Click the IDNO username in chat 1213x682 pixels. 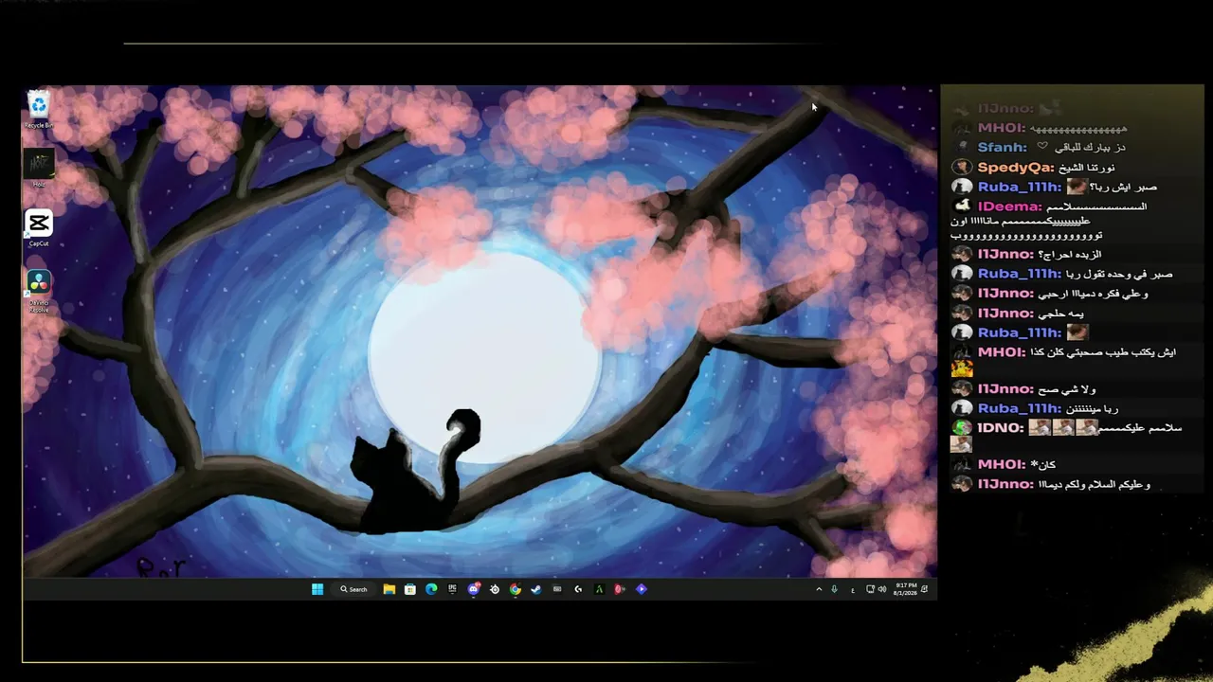(x=1001, y=428)
